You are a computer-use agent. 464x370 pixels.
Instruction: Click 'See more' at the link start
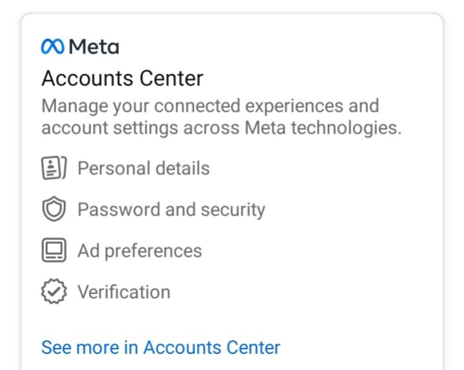[x=80, y=347]
